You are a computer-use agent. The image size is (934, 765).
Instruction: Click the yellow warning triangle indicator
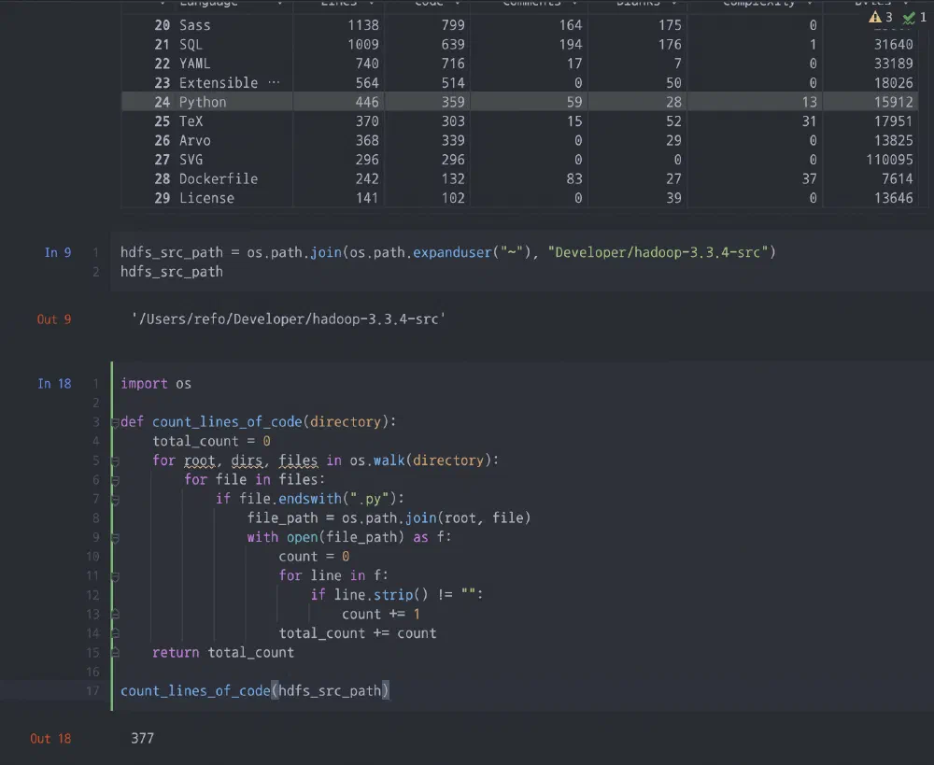(x=875, y=17)
